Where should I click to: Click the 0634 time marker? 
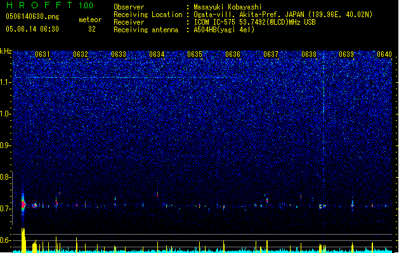click(157, 54)
